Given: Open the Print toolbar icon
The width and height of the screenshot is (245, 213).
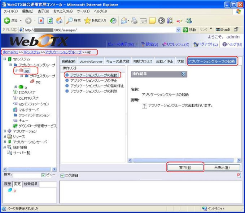Looking at the screenshot, I should pos(134,21).
